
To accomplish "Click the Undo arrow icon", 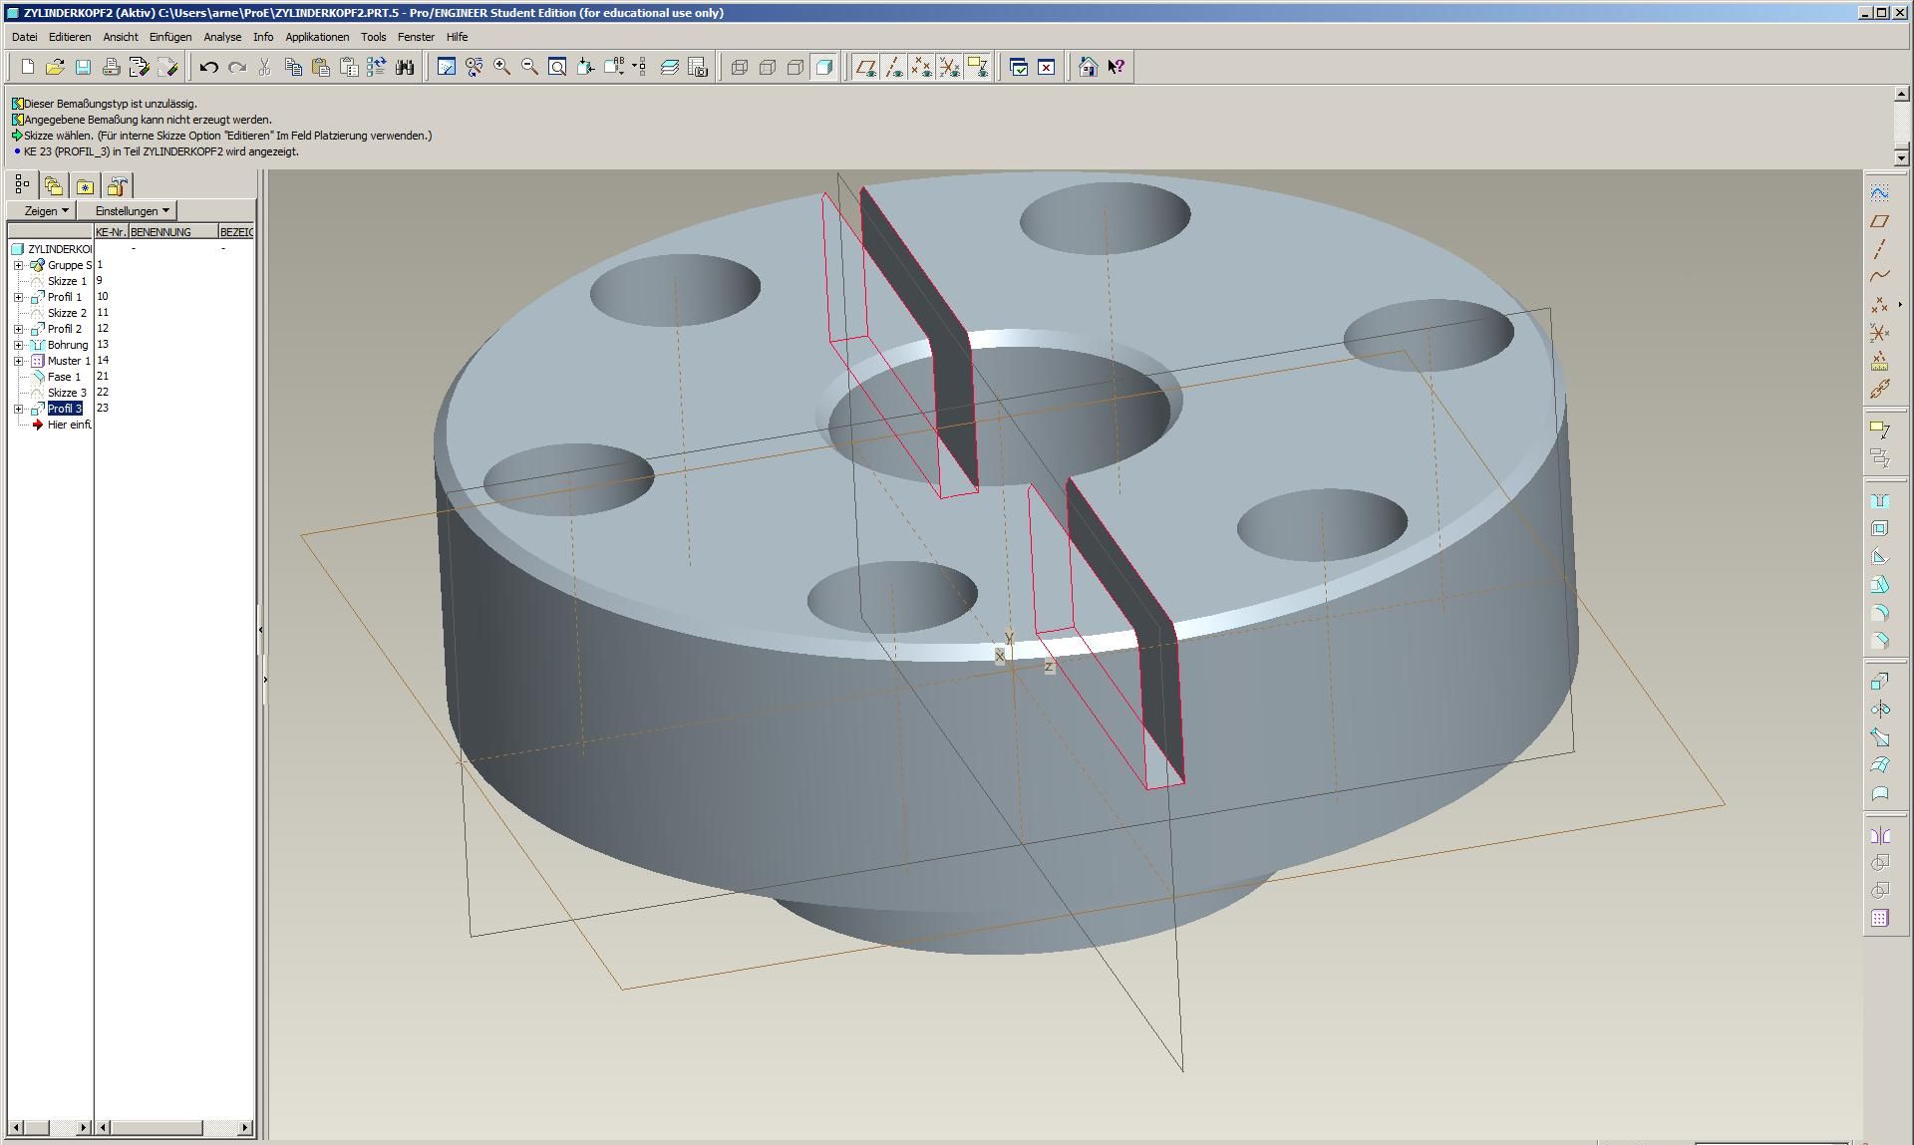I will pyautogui.click(x=208, y=67).
